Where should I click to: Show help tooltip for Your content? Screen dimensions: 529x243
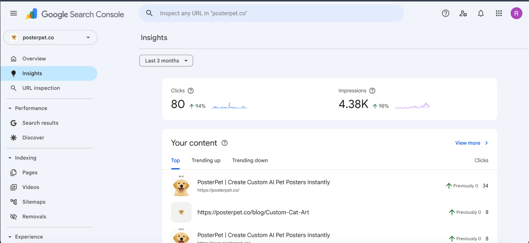[x=225, y=143]
